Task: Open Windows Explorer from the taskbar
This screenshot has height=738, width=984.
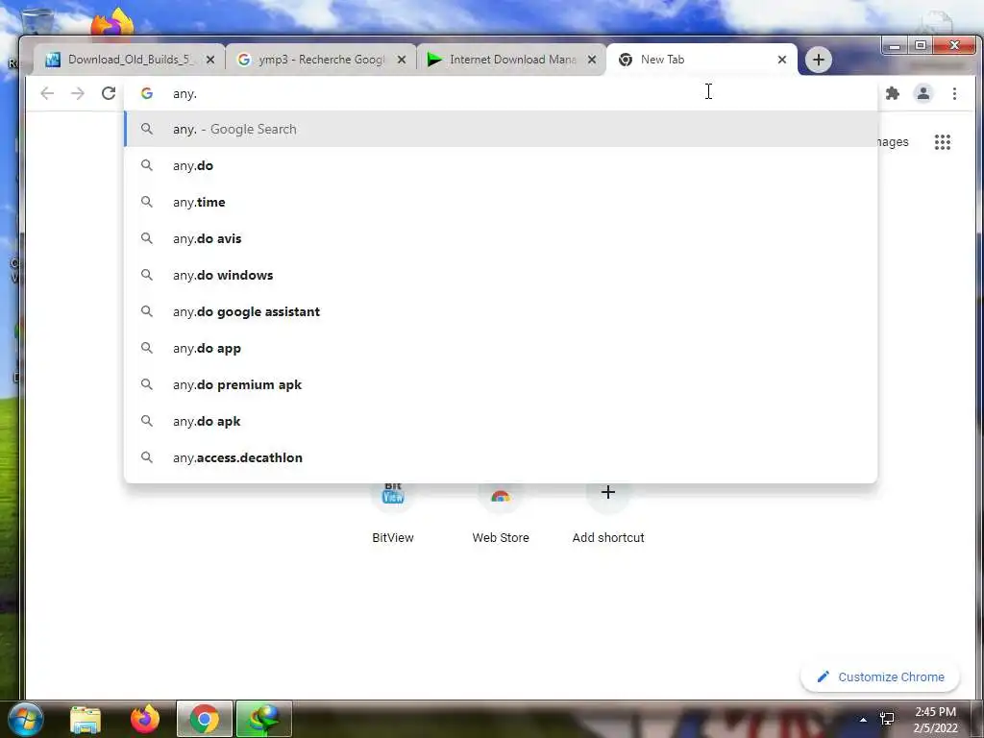Action: coord(86,719)
